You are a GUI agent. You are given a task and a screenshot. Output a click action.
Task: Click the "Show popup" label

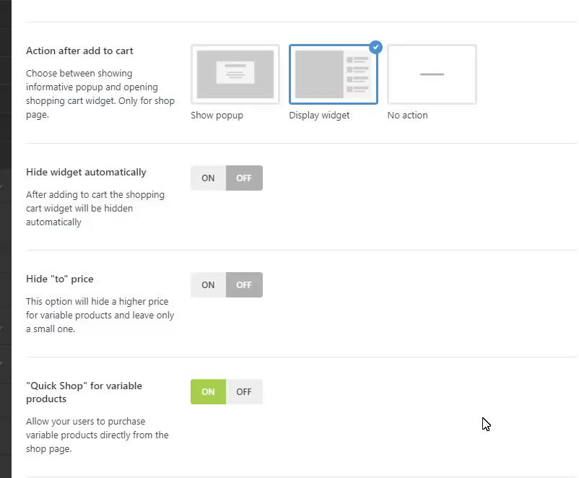217,116
